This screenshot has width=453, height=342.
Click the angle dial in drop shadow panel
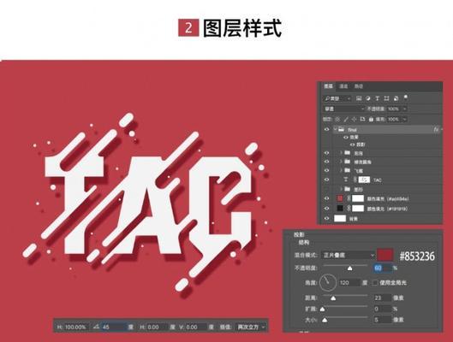coord(328,282)
